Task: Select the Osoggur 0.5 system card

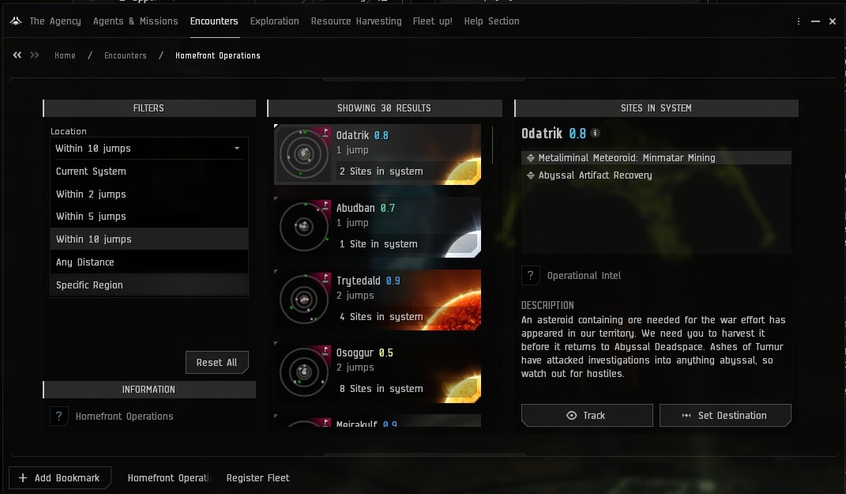Action: (378, 371)
